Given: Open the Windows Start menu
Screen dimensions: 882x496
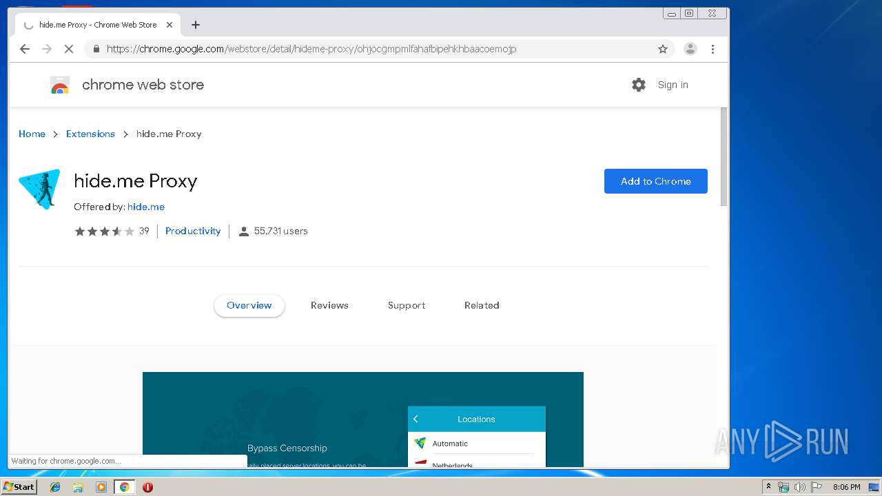Looking at the screenshot, I should pos(19,487).
